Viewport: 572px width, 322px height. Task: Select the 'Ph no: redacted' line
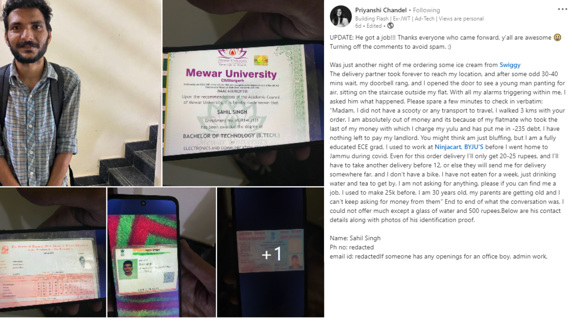(x=352, y=247)
